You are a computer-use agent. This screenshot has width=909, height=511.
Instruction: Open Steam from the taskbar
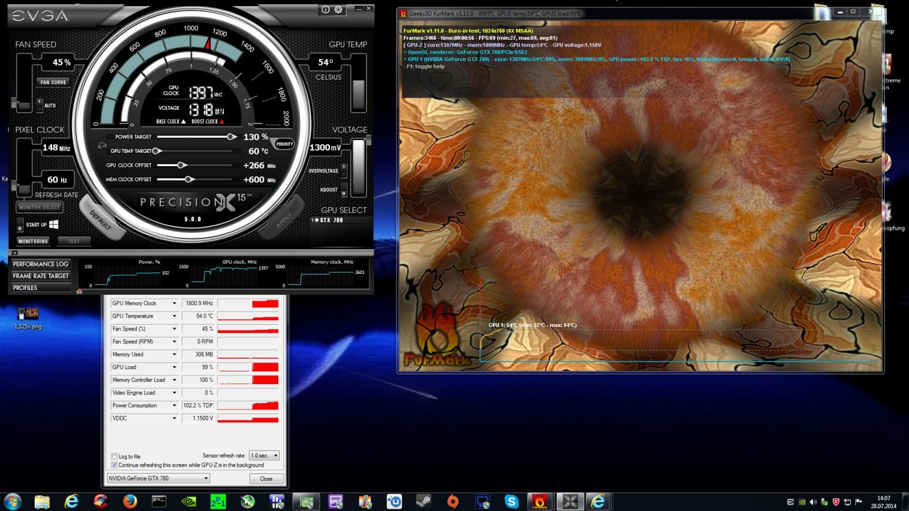tap(424, 501)
